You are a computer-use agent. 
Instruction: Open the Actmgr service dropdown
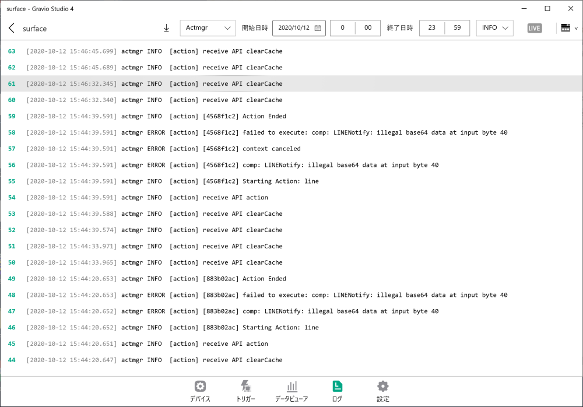[208, 27]
